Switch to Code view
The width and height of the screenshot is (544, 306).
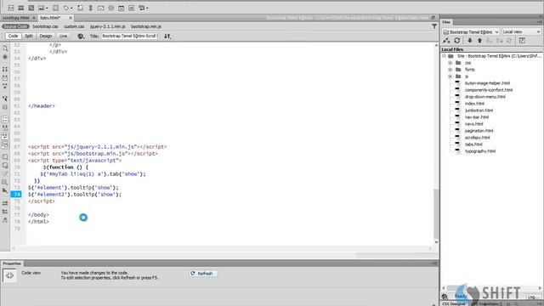coord(14,36)
